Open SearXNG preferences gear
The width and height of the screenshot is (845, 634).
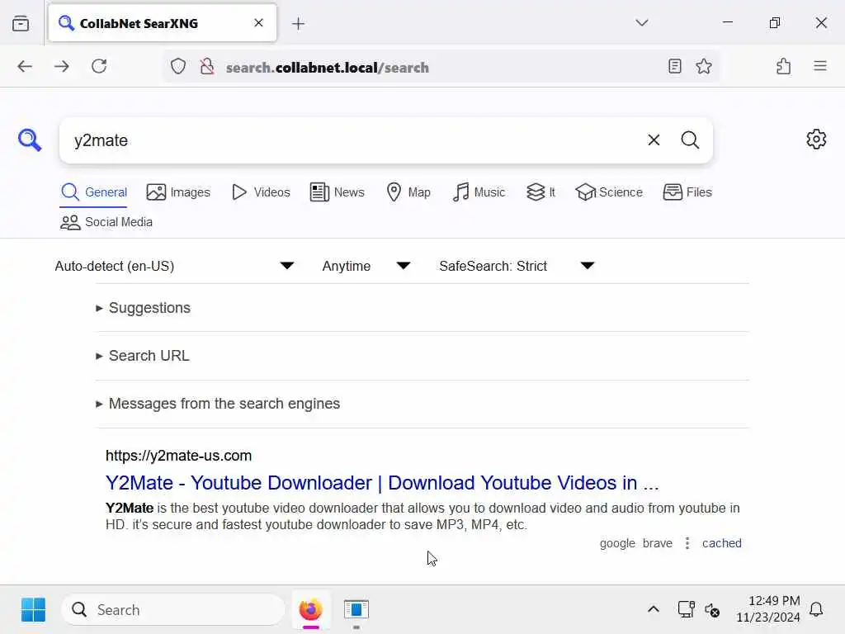[x=816, y=139]
